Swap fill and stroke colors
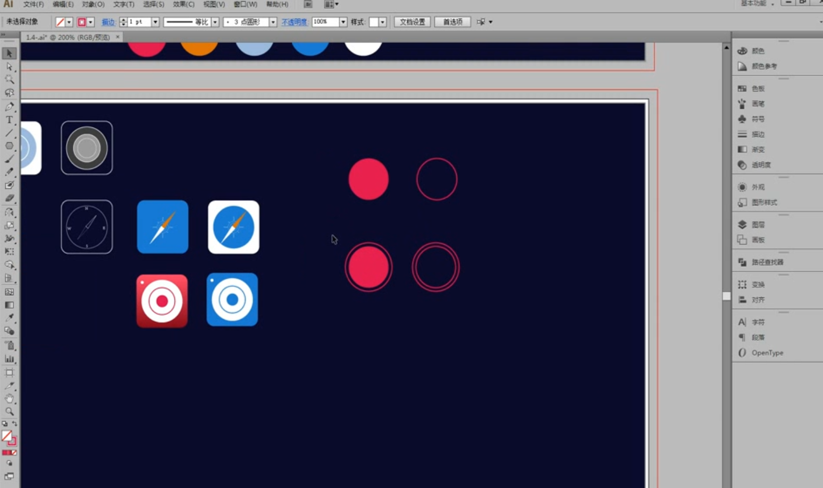Screen dimensions: 823x488 [x=14, y=424]
